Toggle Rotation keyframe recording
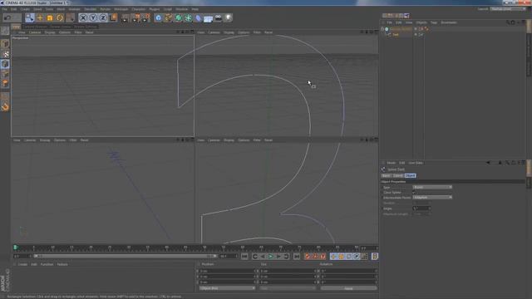The image size is (532, 299). click(349, 257)
